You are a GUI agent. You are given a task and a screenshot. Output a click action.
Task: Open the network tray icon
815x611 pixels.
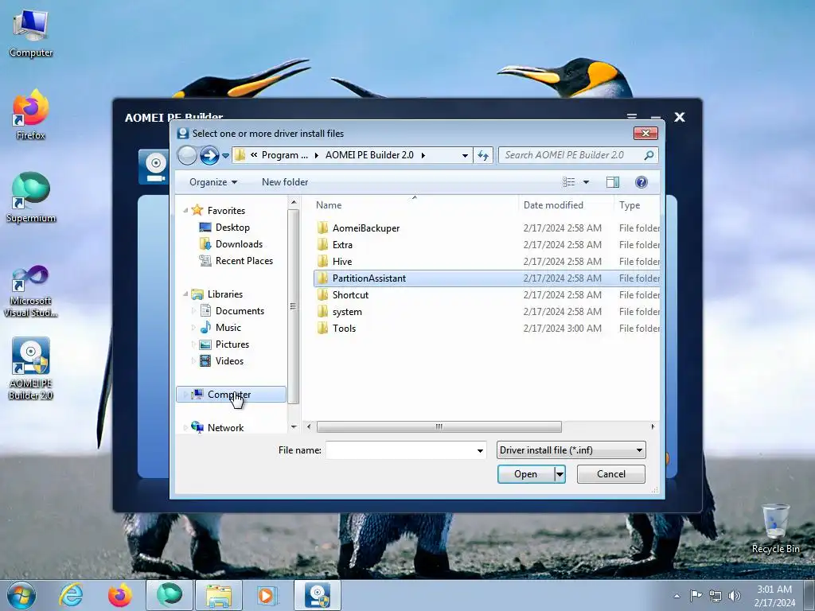(716, 595)
